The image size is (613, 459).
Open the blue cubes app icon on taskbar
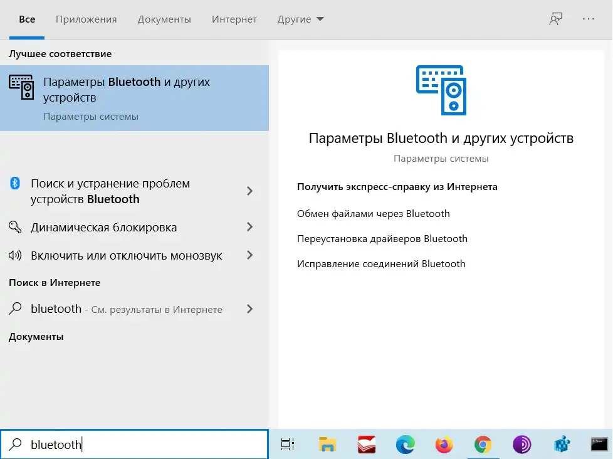[x=562, y=444]
